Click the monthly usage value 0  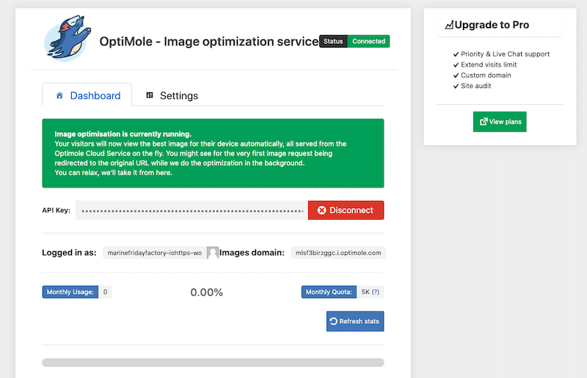[105, 292]
